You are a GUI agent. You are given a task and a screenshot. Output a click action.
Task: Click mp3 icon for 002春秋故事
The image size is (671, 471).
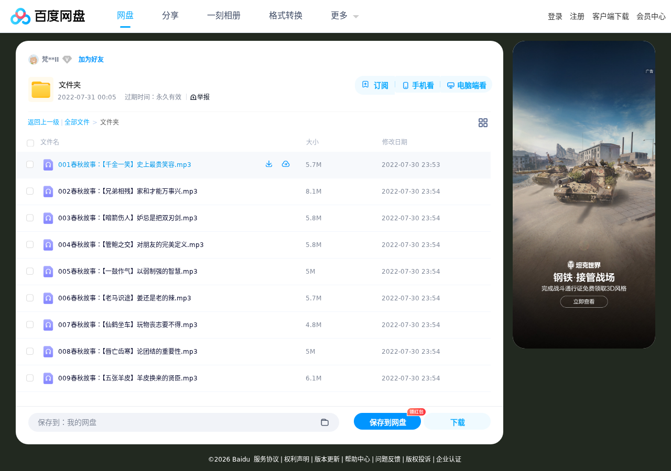48,192
